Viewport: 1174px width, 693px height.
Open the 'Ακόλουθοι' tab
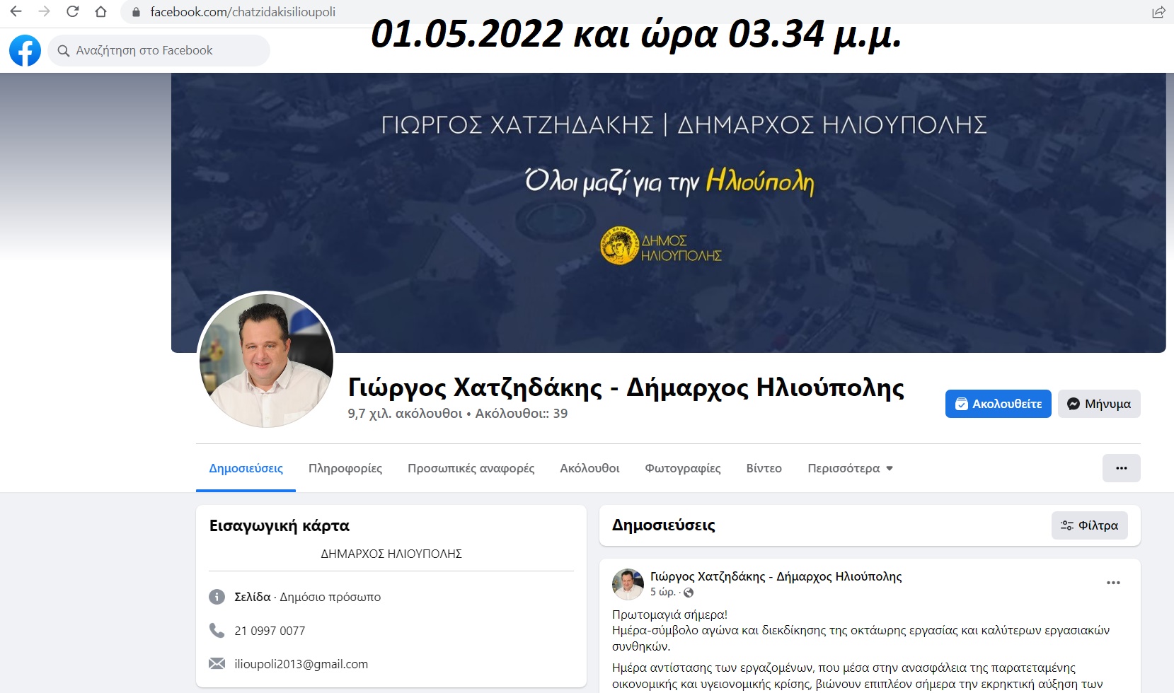(589, 468)
